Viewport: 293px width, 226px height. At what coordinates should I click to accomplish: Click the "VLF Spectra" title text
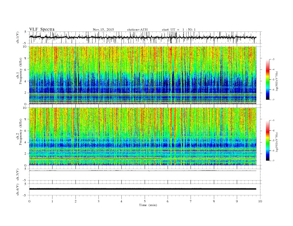point(42,29)
